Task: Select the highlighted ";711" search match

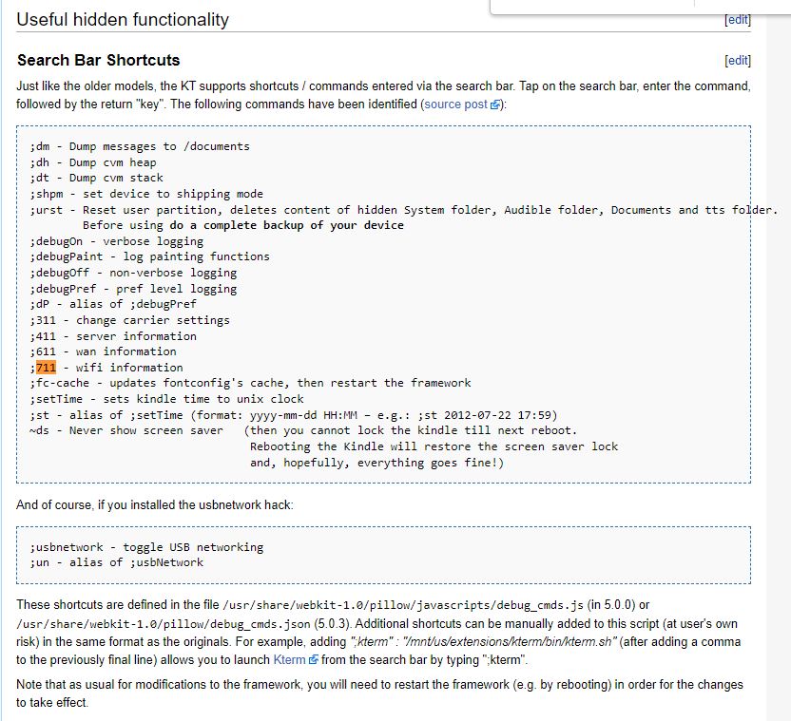Action: [47, 367]
